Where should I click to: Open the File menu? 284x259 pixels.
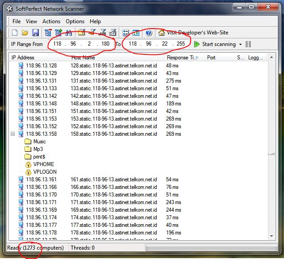click(x=17, y=21)
